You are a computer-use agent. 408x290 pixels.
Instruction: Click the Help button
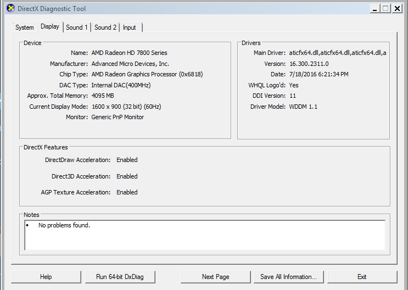coord(46,277)
